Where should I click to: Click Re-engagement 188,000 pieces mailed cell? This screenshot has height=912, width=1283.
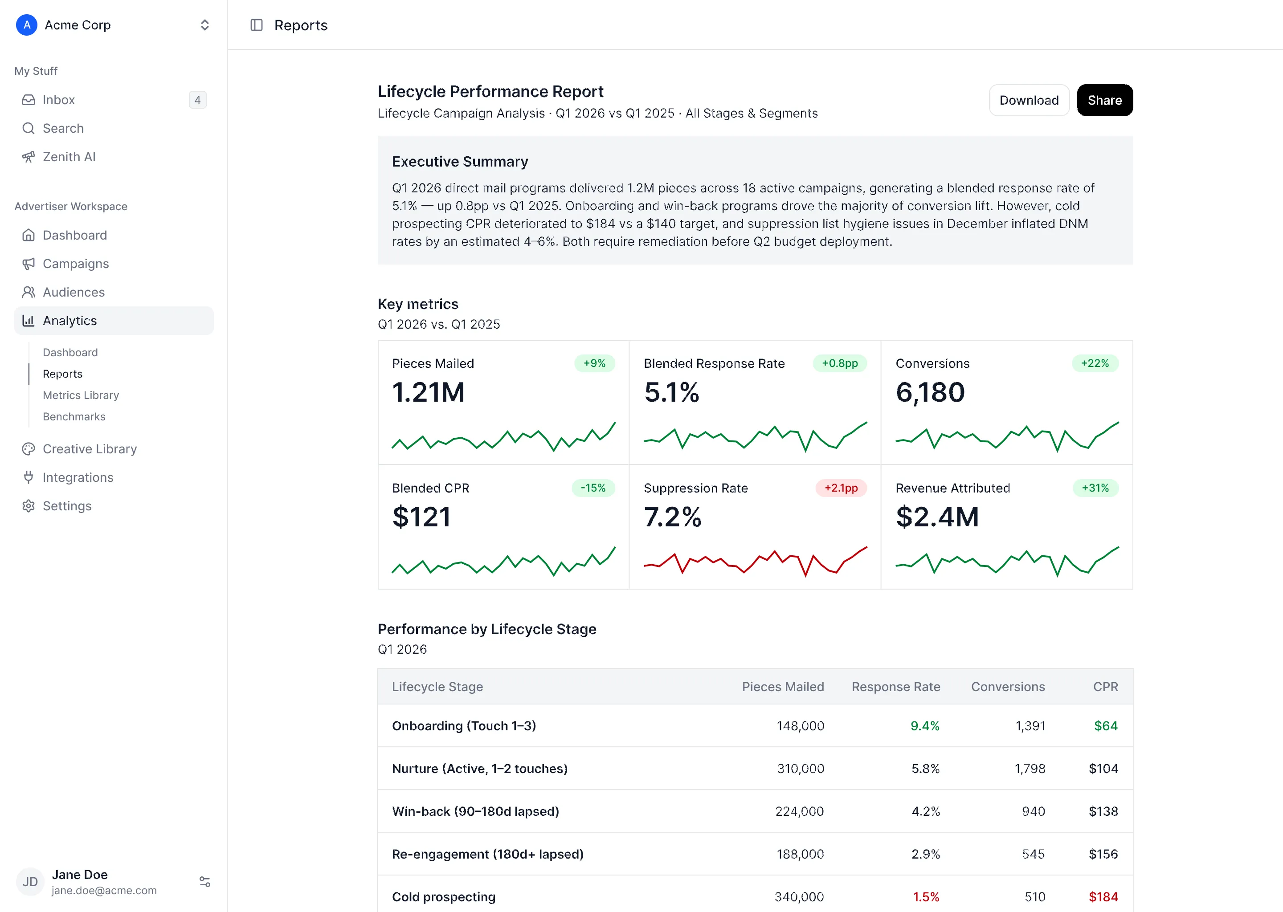800,854
